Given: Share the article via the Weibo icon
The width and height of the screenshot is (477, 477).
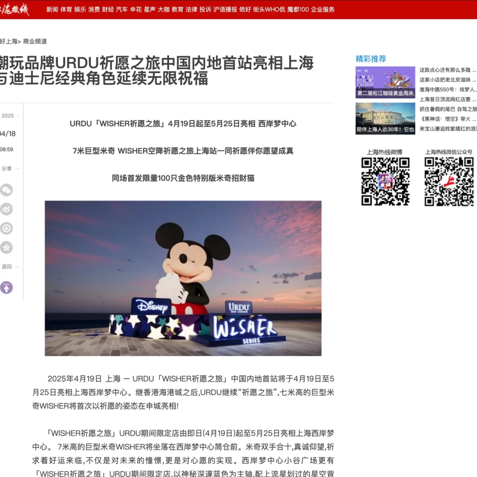Looking at the screenshot, I should pyautogui.click(x=7, y=209).
